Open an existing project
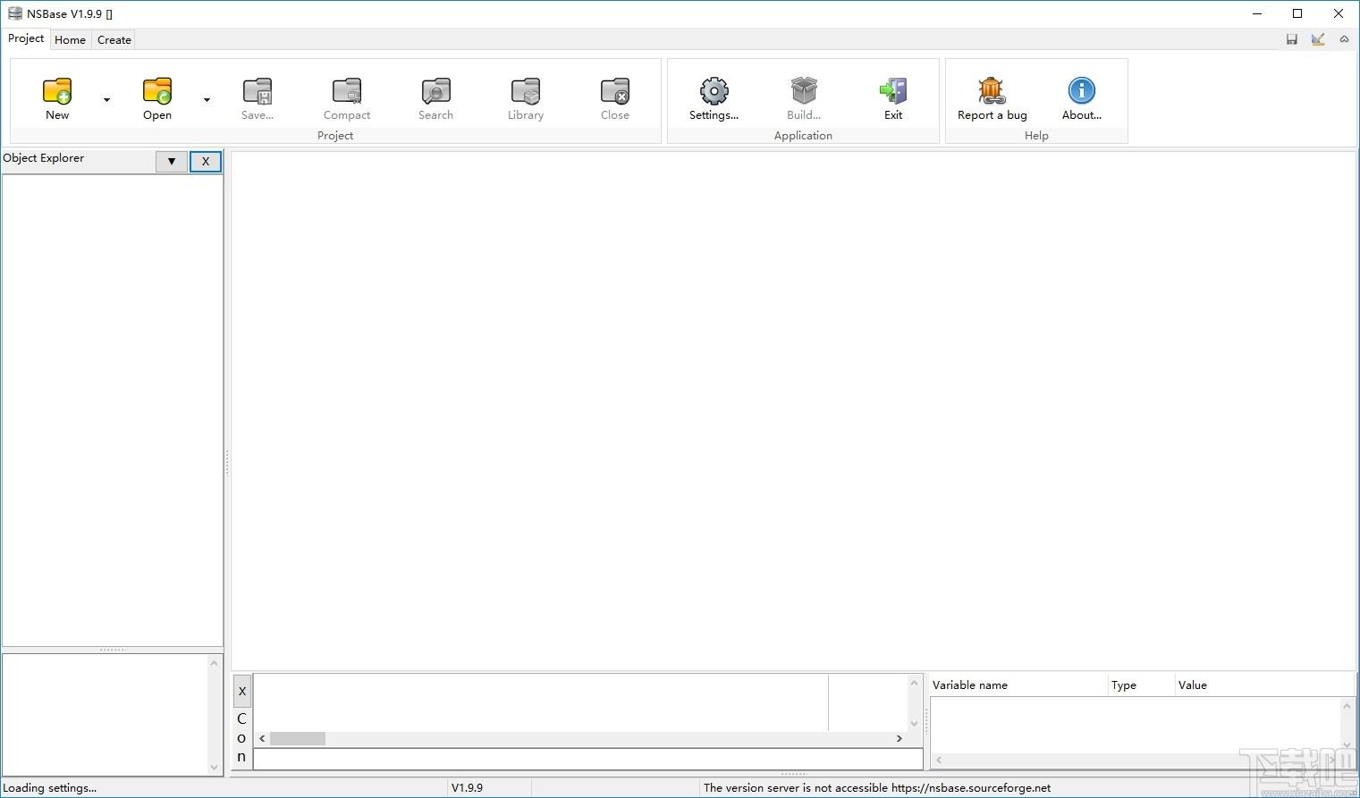Screen dimensions: 1360x798 (x=157, y=98)
